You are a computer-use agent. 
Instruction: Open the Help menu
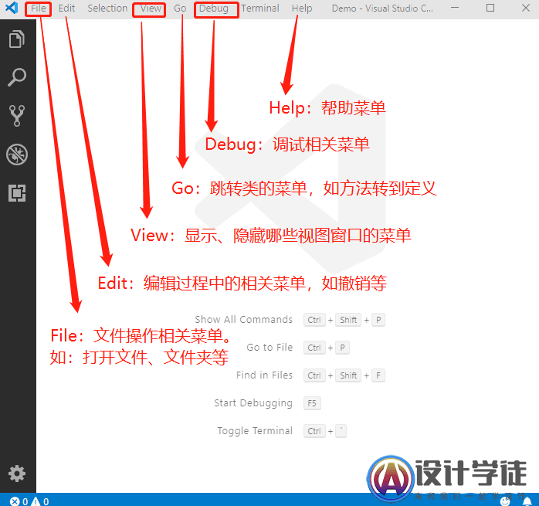[302, 8]
